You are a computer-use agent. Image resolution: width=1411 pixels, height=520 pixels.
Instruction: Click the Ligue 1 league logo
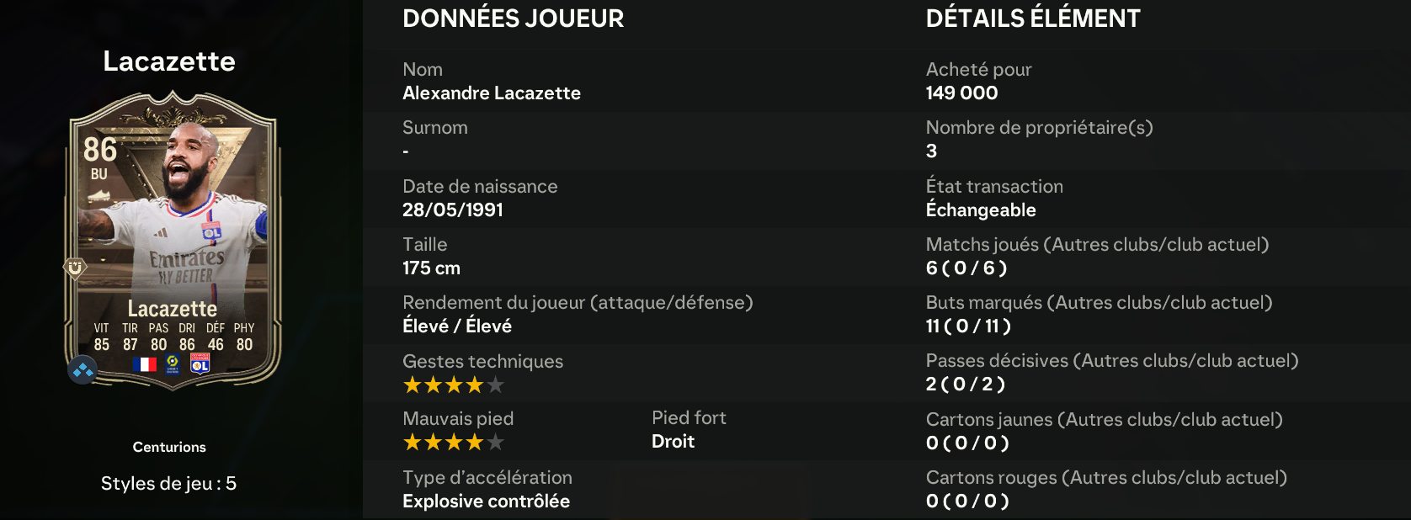173,363
